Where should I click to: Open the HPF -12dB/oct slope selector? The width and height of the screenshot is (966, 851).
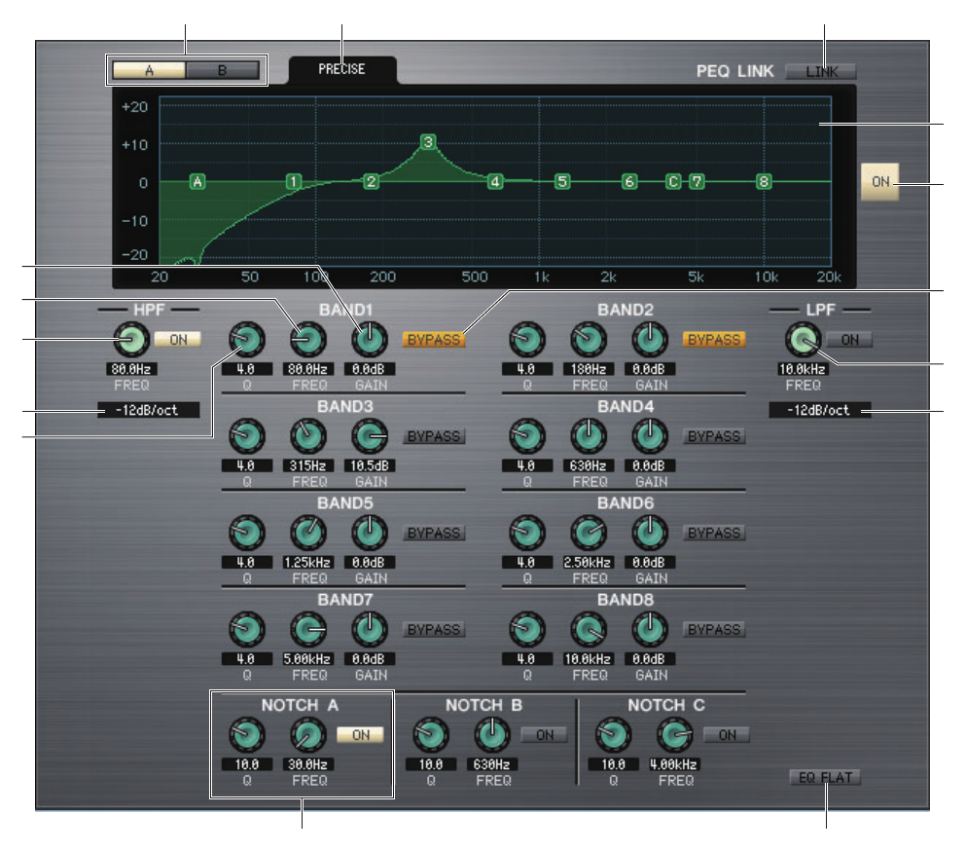[x=148, y=411]
